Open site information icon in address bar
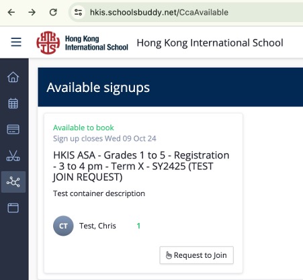Viewport: 303px width, 280px height. 78,12
